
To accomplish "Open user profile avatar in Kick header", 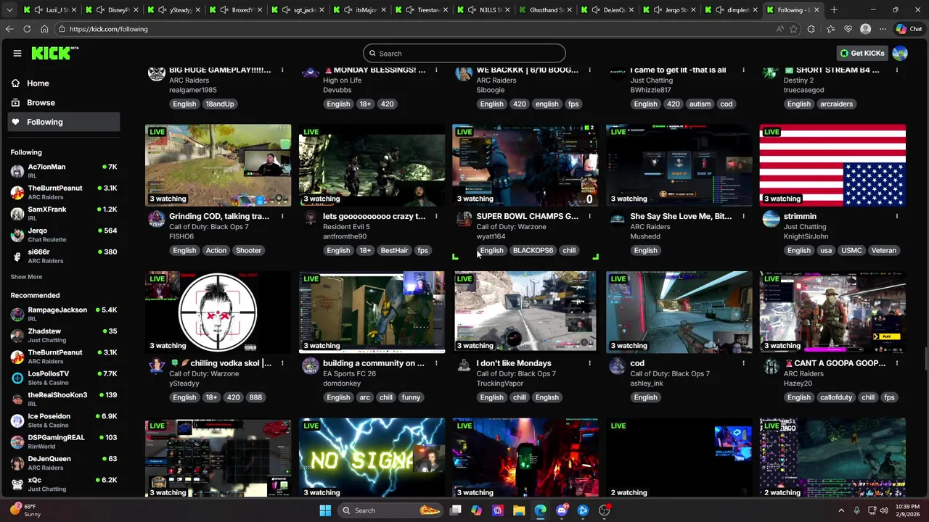I will point(900,53).
